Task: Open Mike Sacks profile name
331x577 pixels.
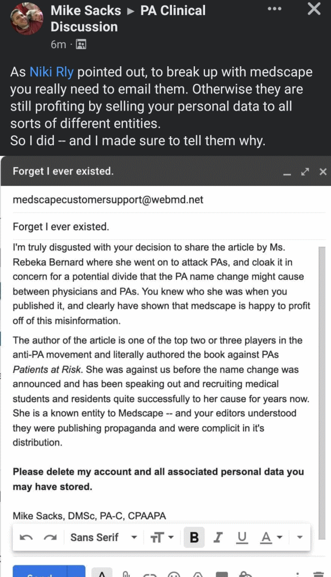Action: 86,10
